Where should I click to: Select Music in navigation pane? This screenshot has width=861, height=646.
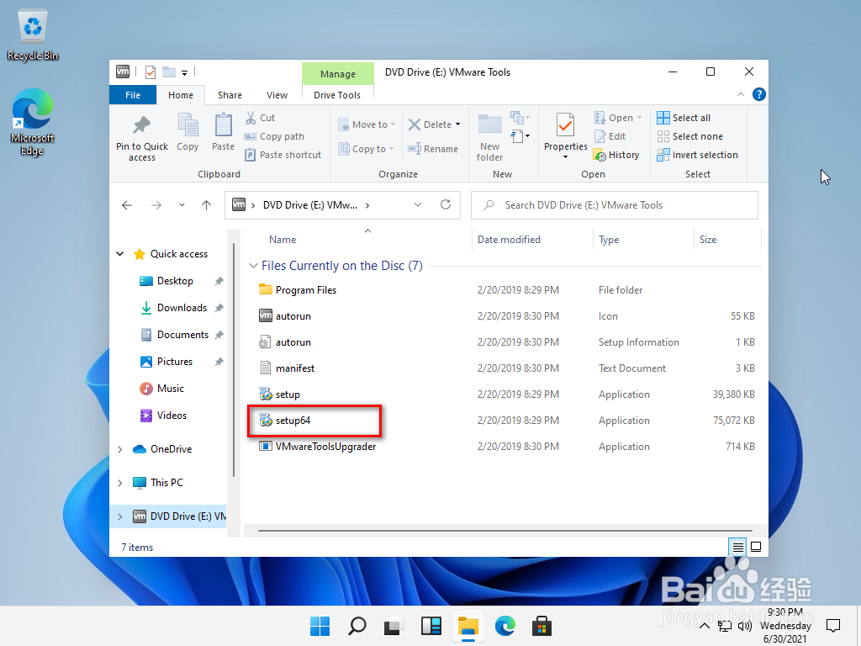click(x=170, y=389)
